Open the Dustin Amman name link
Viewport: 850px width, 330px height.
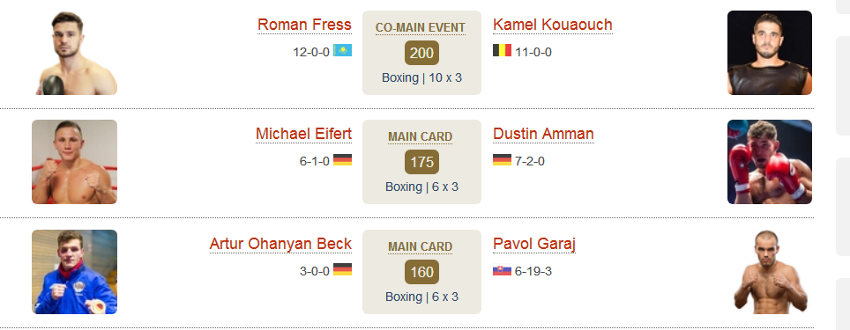click(543, 134)
